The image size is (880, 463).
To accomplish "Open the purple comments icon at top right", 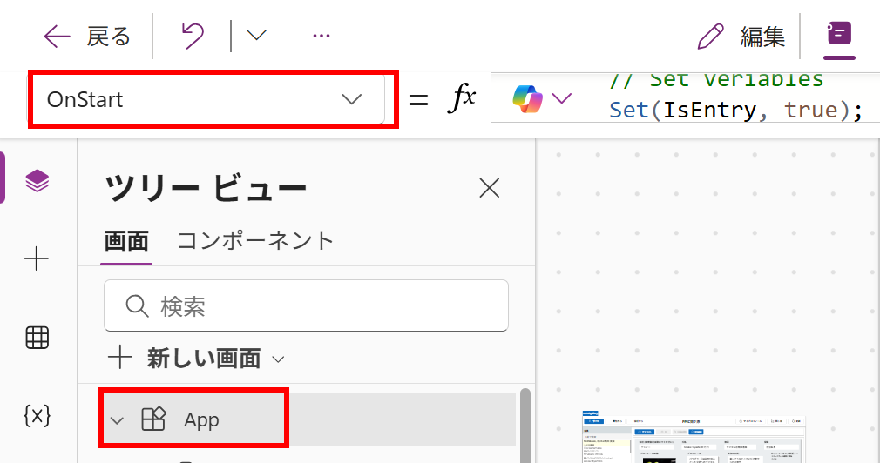I will pyautogui.click(x=839, y=35).
